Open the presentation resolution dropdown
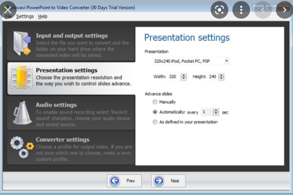293x196 pixels. (226, 61)
